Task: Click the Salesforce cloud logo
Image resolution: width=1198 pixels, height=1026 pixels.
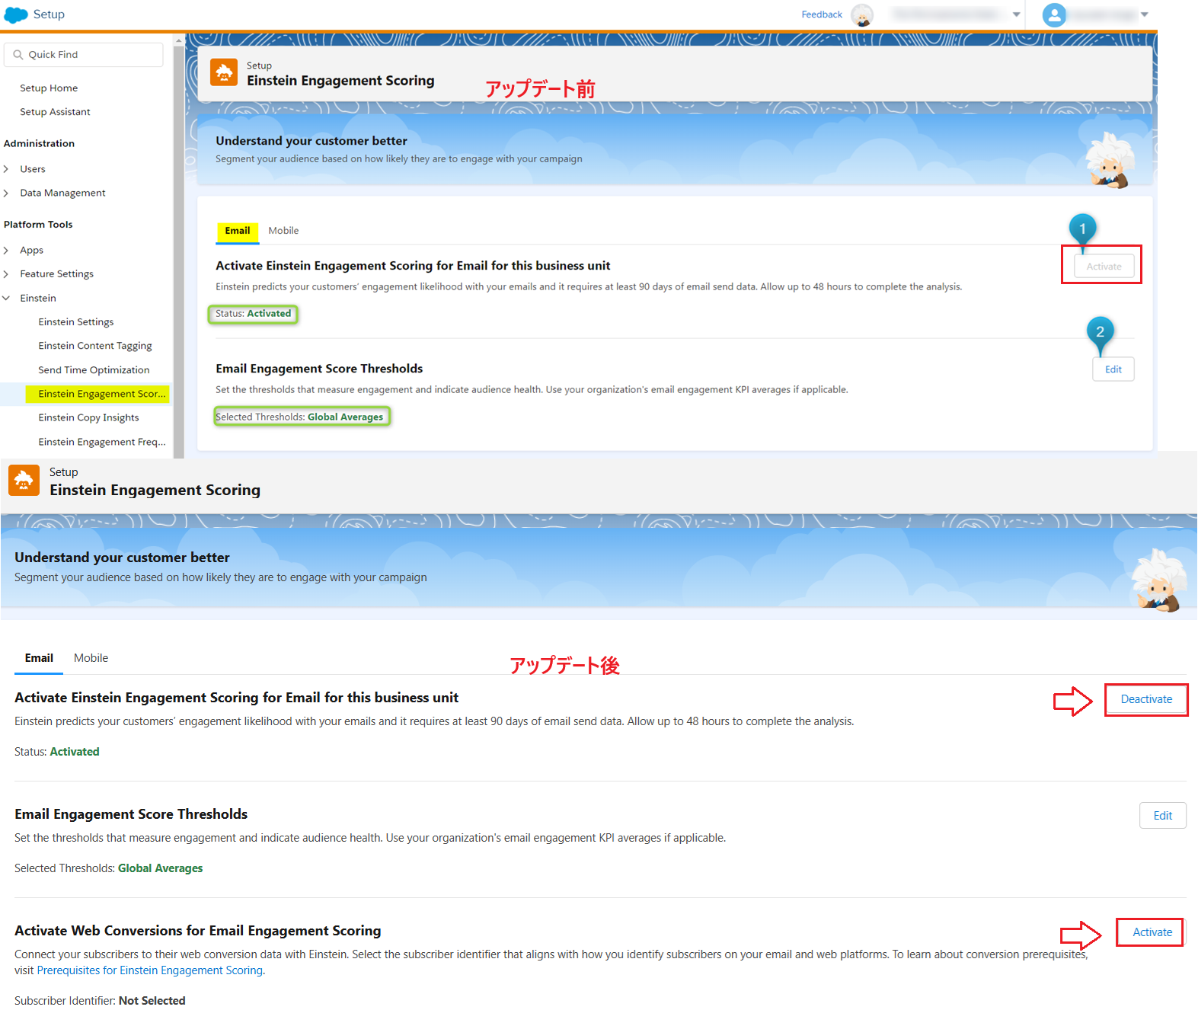Action: coord(16,14)
